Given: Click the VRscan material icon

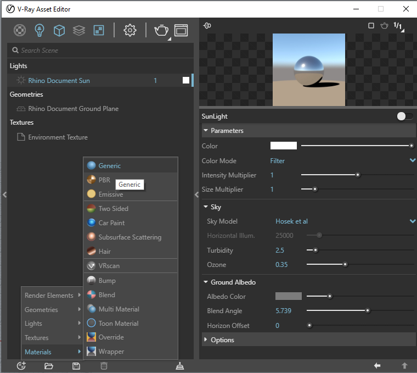Looking at the screenshot, I should coord(91,265).
